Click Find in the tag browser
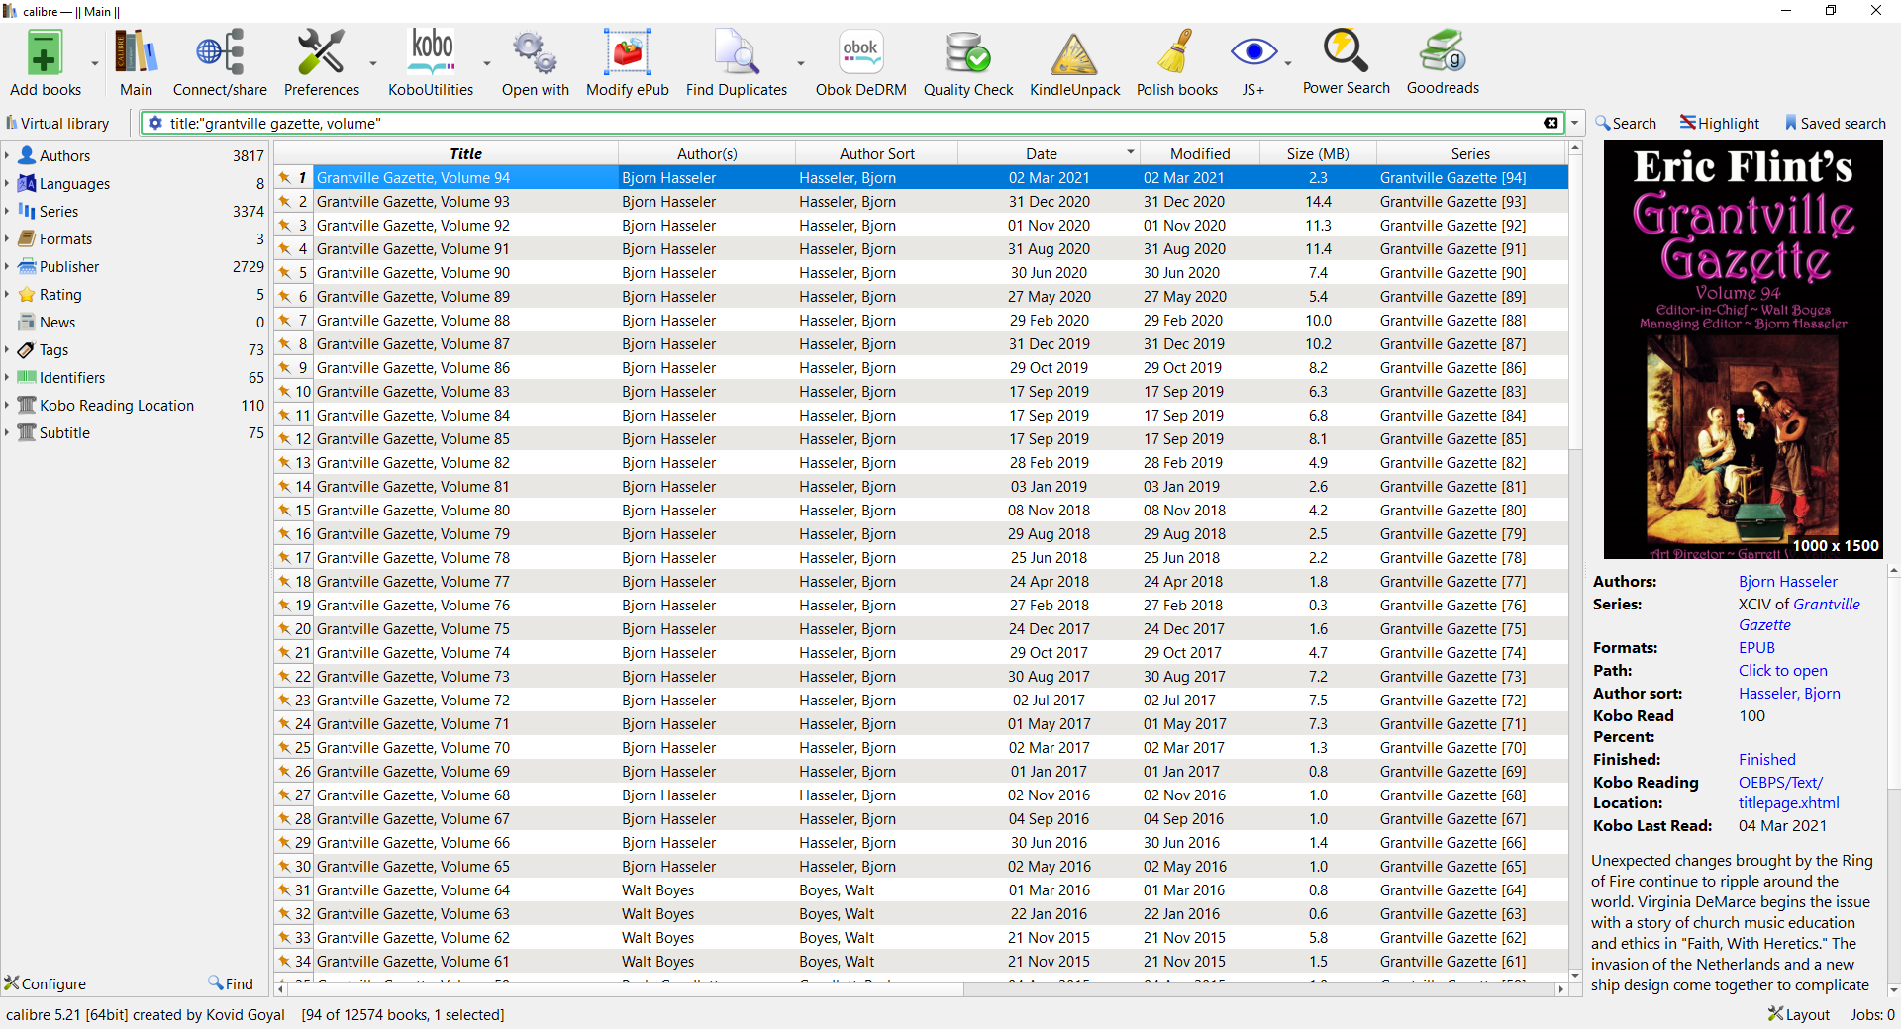1901x1029 pixels. tap(231, 983)
